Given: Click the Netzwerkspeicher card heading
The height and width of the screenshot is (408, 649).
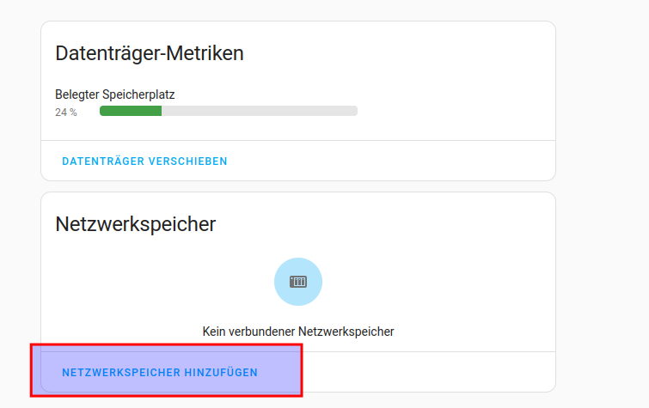Looking at the screenshot, I should [135, 224].
